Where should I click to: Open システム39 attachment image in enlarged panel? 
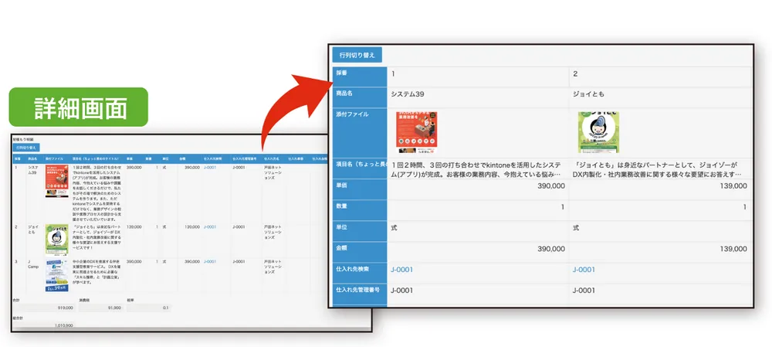coord(418,132)
